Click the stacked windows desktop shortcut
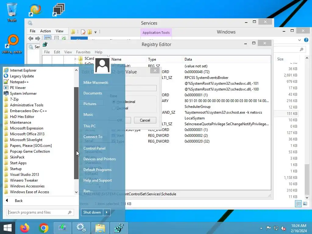 (58, 10)
